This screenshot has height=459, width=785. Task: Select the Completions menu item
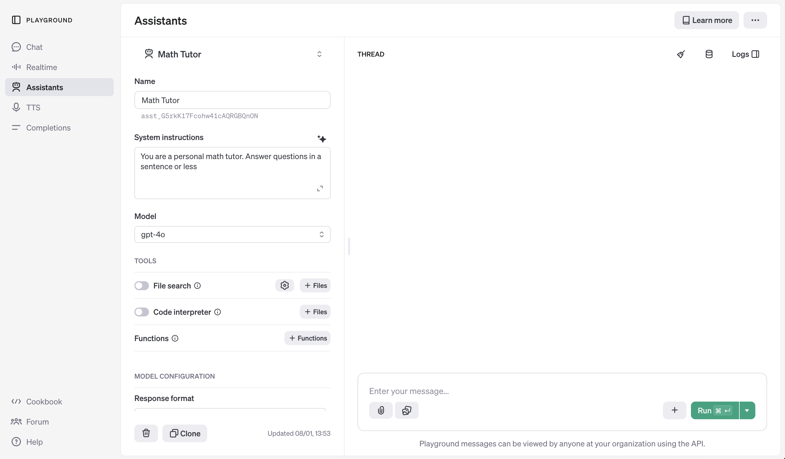(x=48, y=127)
